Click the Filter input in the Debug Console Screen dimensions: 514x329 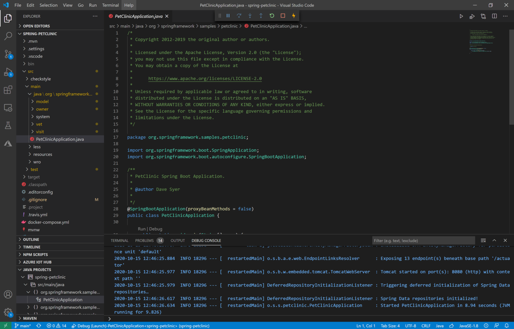click(423, 240)
